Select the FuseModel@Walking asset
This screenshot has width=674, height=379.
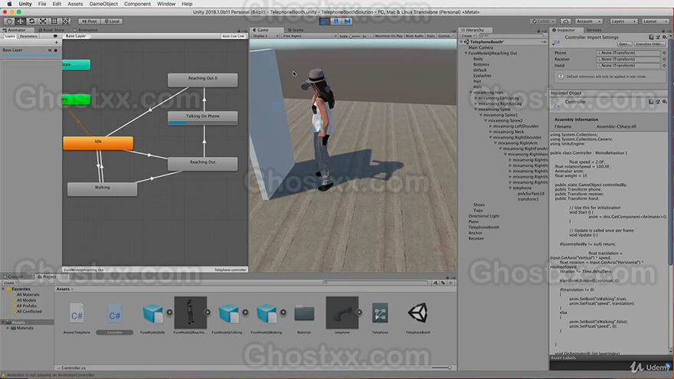pos(266,317)
